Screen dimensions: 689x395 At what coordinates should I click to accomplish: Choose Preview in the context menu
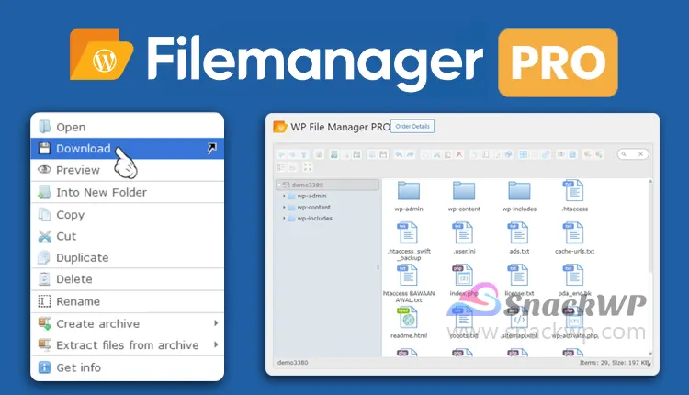tap(127, 170)
